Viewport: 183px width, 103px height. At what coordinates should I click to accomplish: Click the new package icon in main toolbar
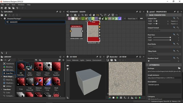click(x=2, y=8)
